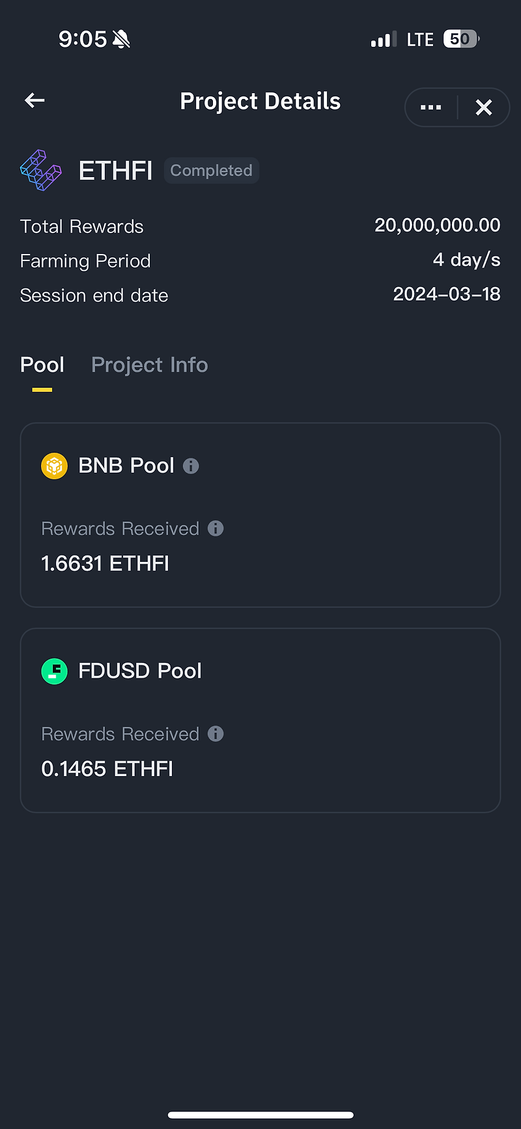521x1129 pixels.
Task: Click the 1.6631 ETHFI reward amount
Action: pos(104,563)
